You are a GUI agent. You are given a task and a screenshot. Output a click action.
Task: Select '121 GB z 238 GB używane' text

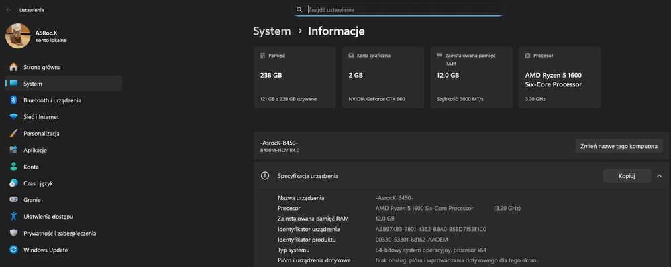pos(289,99)
